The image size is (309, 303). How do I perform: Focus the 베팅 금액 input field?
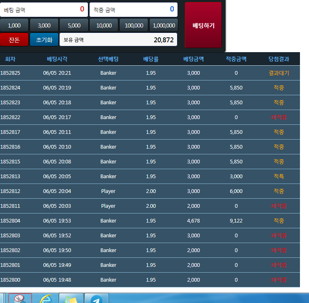(x=44, y=9)
